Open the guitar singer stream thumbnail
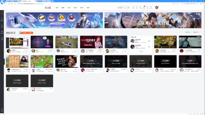The width and height of the screenshot is (205, 115). pos(67,61)
